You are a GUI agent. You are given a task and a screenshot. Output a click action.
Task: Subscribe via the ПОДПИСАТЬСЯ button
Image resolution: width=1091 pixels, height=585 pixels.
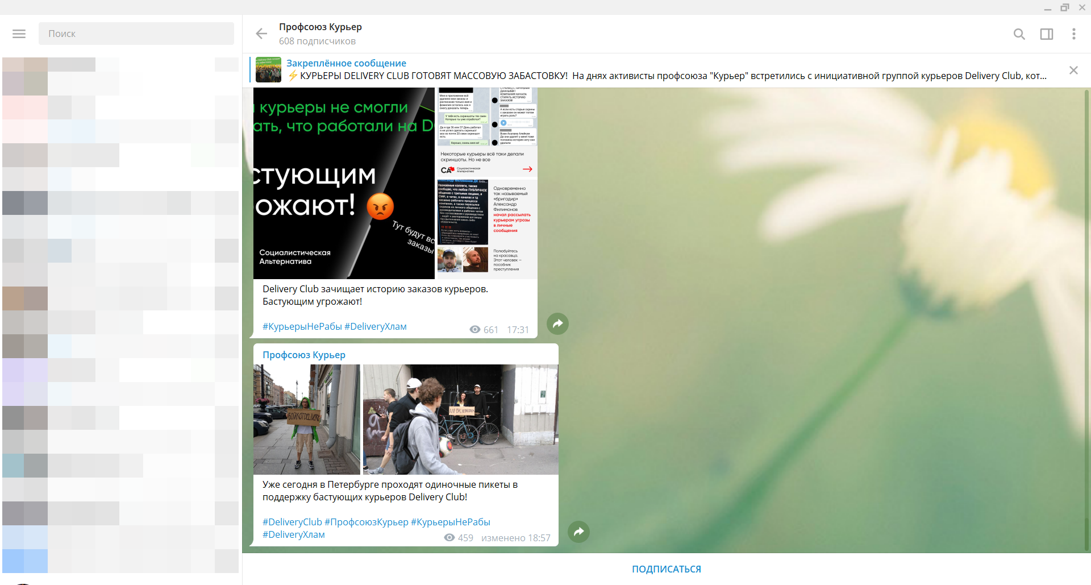click(x=667, y=569)
